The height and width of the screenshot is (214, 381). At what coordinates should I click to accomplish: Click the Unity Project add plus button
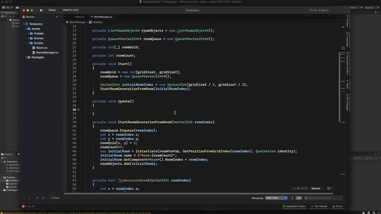2,158
